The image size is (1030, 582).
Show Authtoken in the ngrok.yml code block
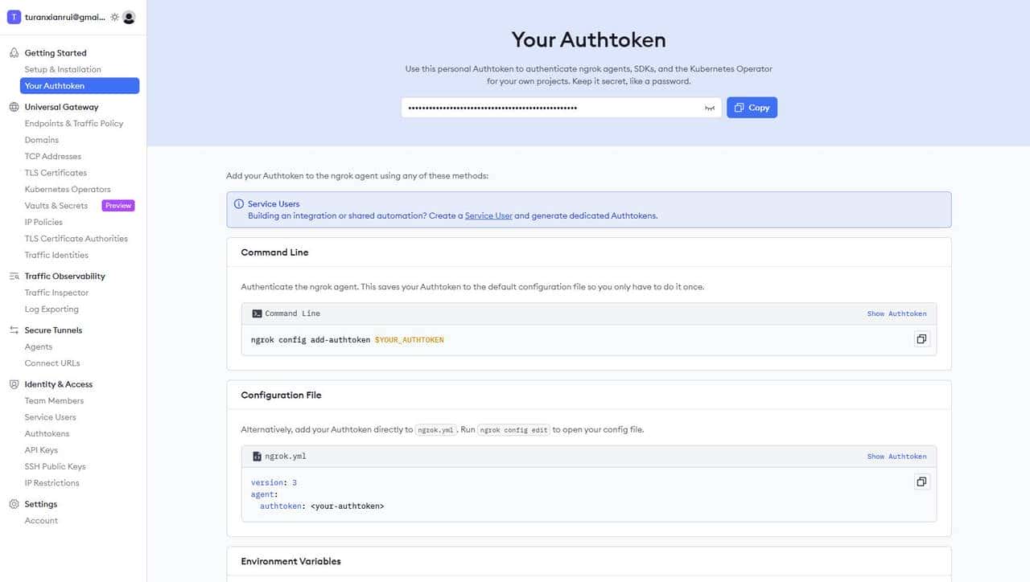coord(896,456)
